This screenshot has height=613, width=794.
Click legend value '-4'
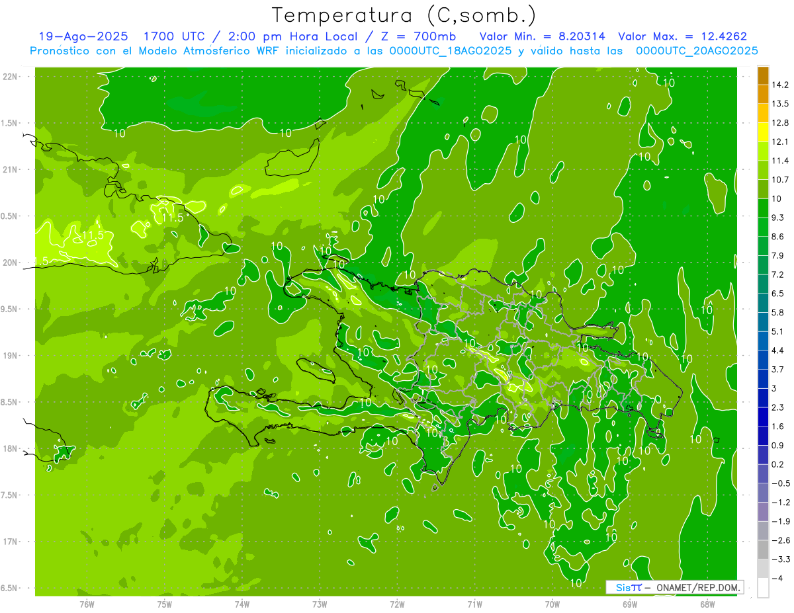coord(777,578)
